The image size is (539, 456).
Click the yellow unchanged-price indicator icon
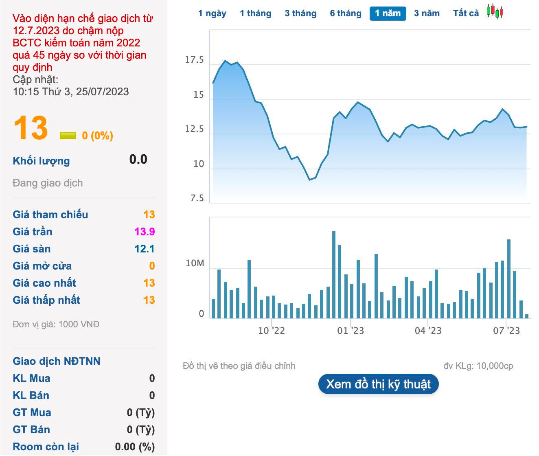68,136
